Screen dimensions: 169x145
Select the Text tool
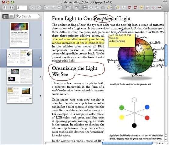coord(85,7)
